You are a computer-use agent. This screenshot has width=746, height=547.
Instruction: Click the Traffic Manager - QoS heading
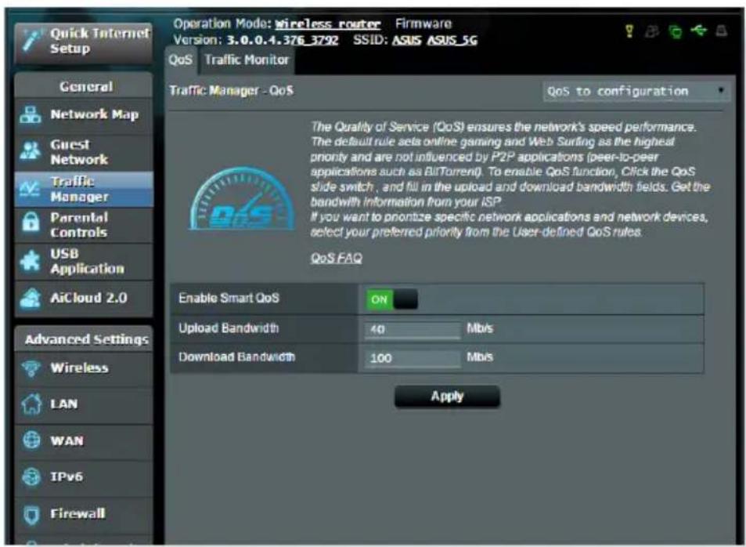pyautogui.click(x=231, y=91)
